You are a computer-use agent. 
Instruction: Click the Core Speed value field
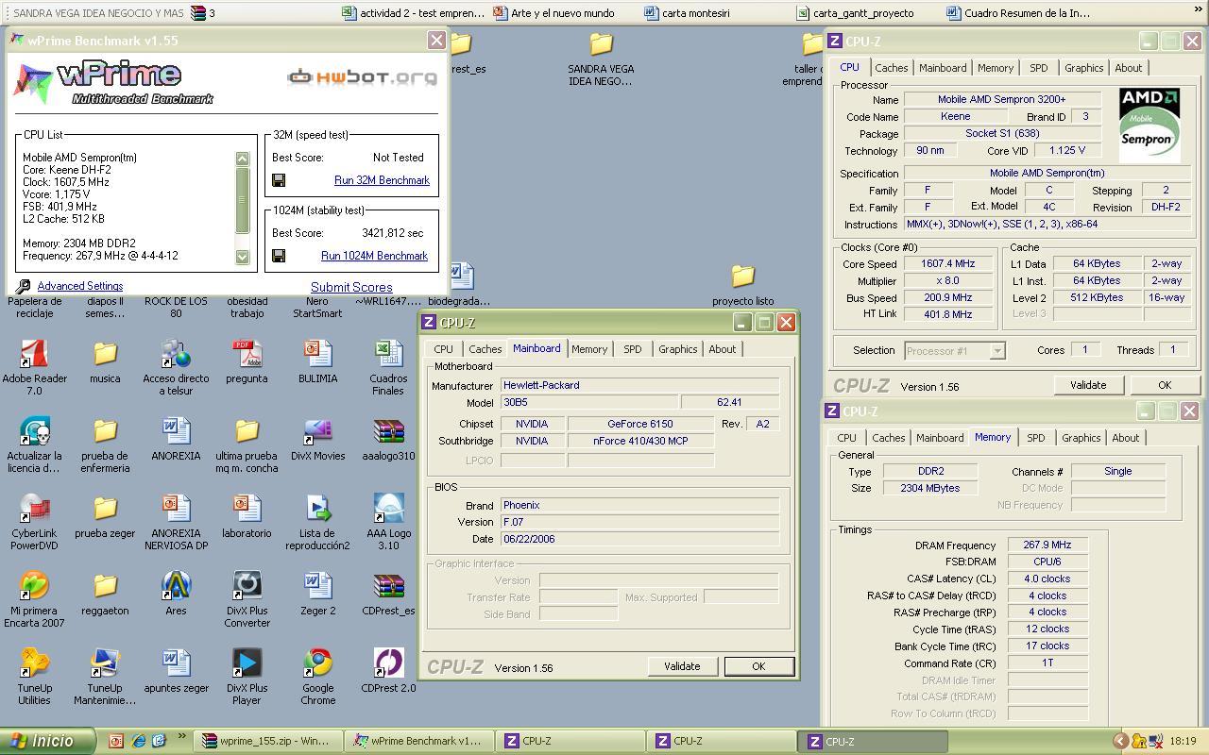947,264
